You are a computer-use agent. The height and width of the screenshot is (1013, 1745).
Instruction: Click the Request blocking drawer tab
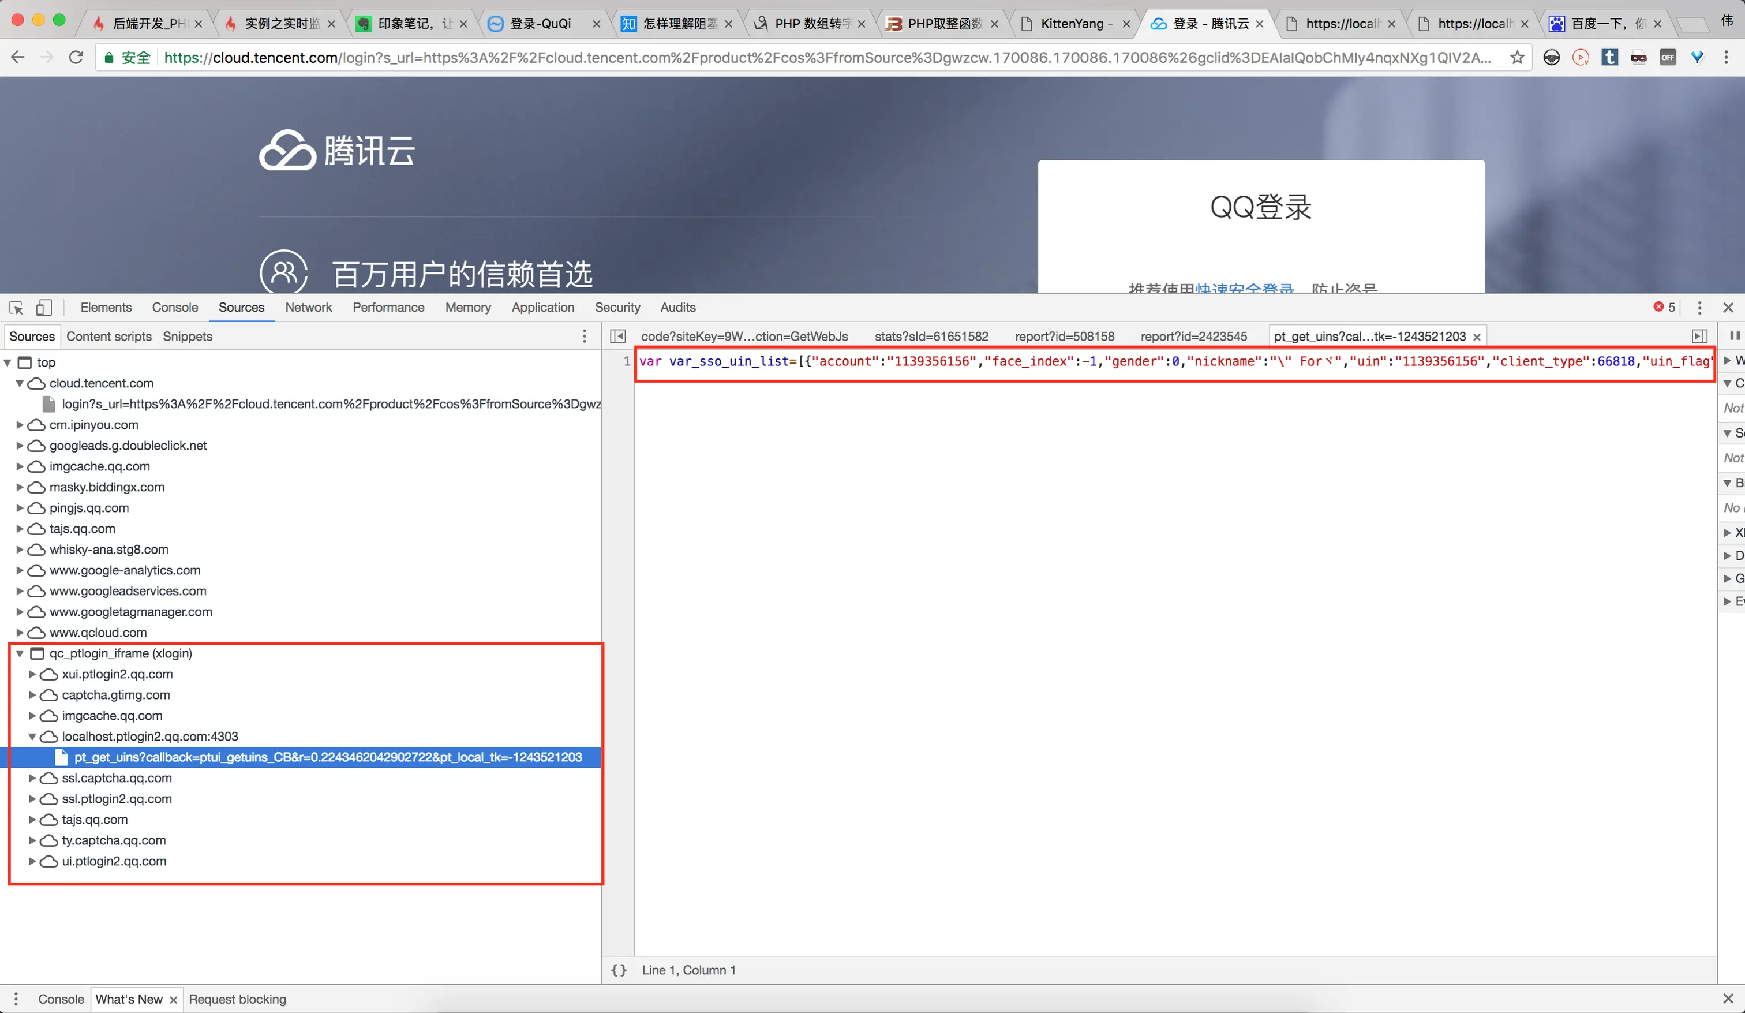click(237, 999)
